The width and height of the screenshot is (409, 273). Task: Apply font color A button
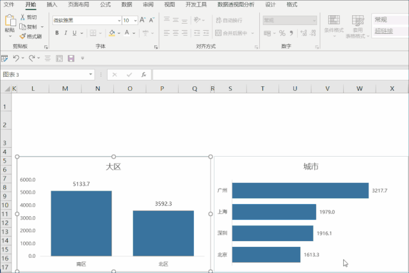[x=127, y=33]
